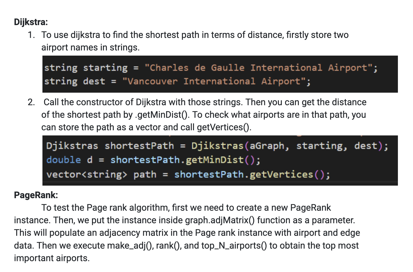
Task: Click the 'Dijkstra:' heading
Action: (31, 22)
